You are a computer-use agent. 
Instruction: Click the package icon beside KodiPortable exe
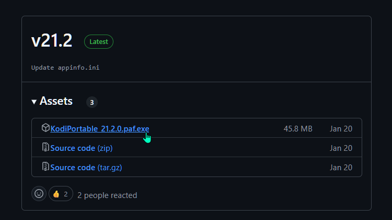45,128
